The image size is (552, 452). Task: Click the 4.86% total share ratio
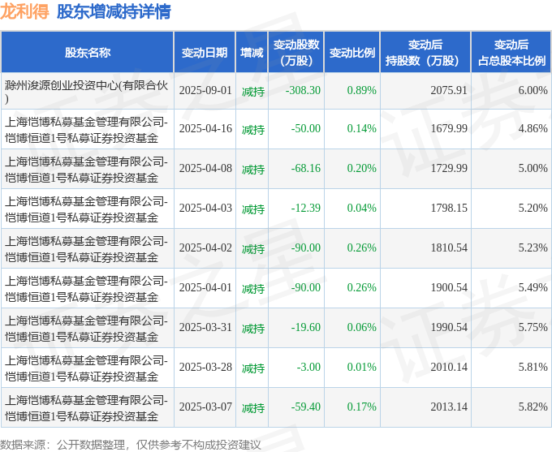coord(533,128)
